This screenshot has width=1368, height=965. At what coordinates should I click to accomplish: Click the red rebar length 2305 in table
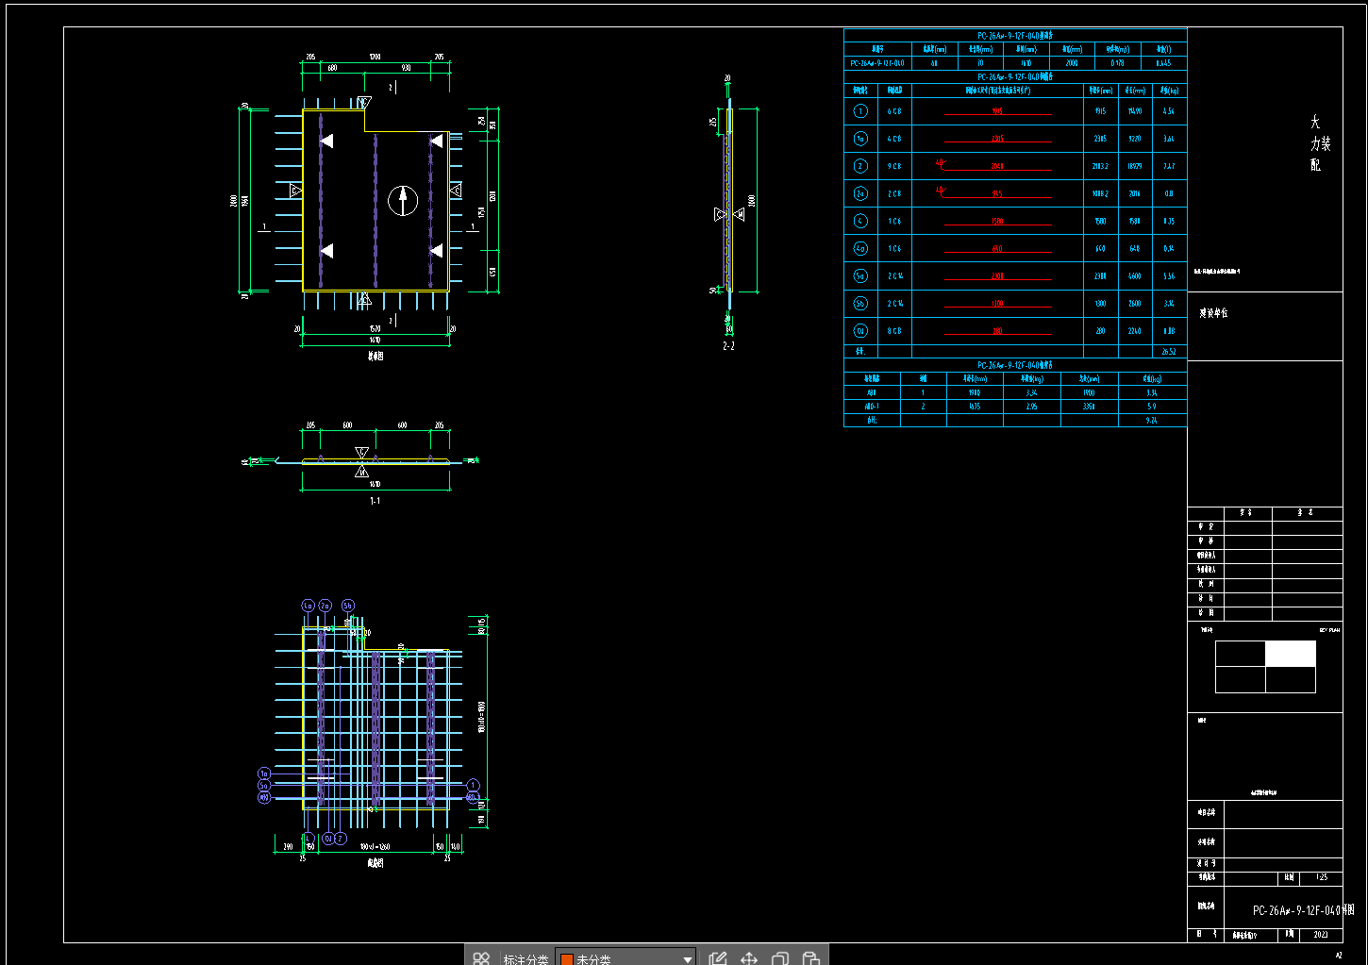(x=997, y=139)
